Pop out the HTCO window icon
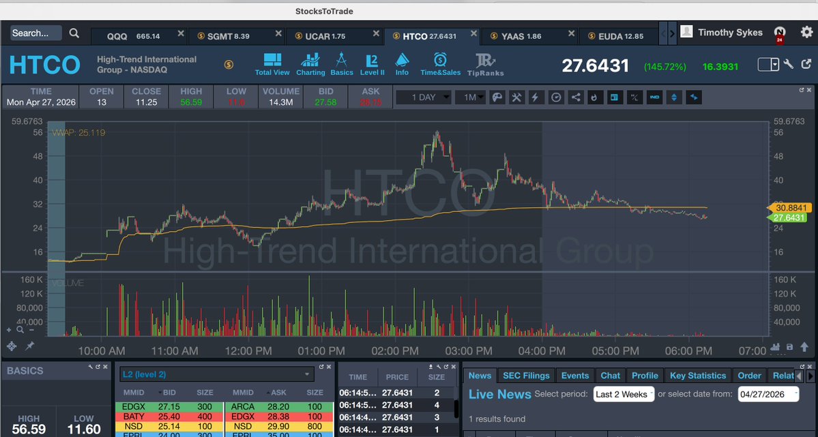Screen dimensions: 818x437 click(x=806, y=64)
